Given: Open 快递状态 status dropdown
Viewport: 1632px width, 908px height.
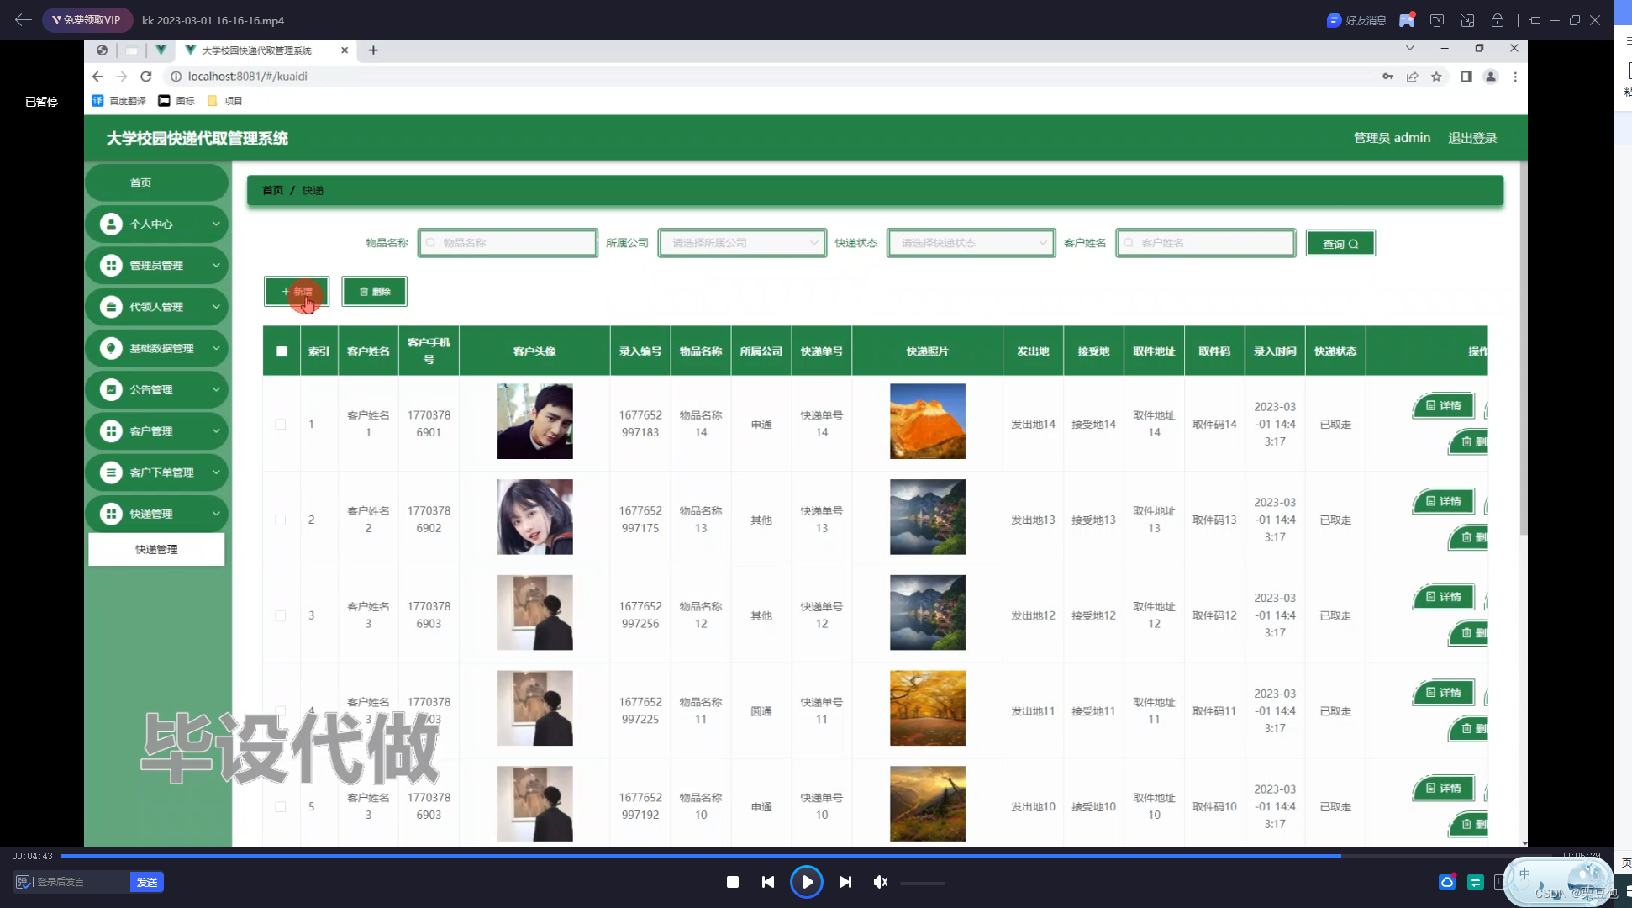Looking at the screenshot, I should point(971,243).
